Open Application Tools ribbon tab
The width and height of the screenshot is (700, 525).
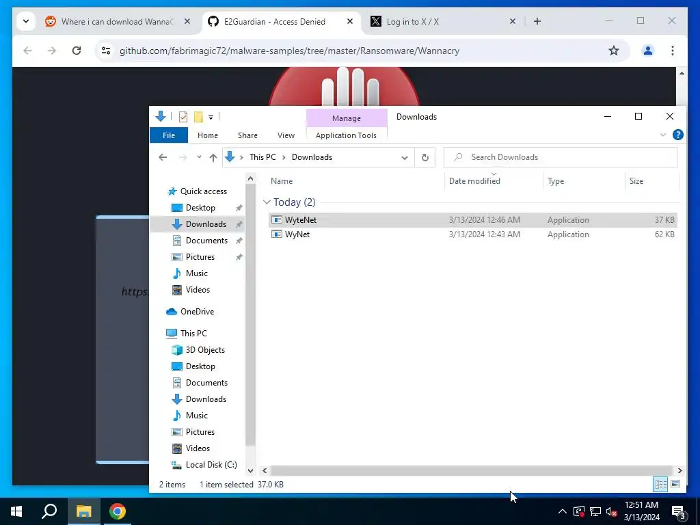pos(346,135)
